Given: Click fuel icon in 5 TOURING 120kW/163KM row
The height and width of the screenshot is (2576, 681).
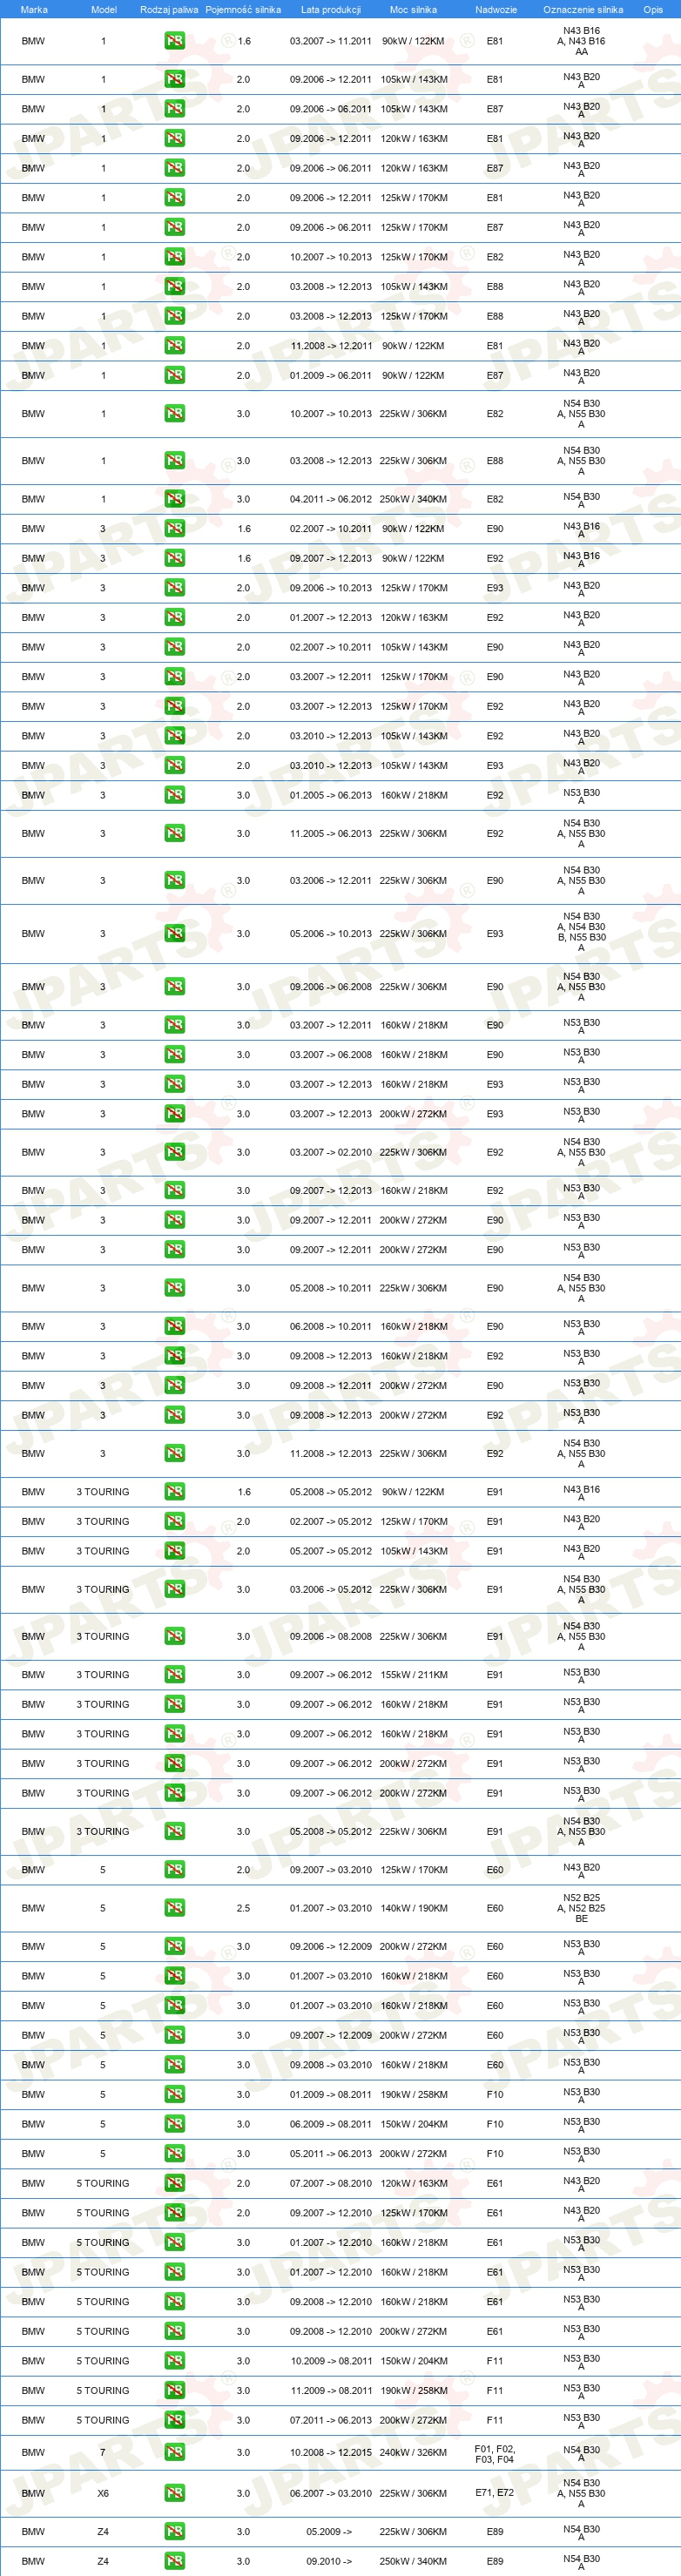Looking at the screenshot, I should click(x=174, y=2184).
